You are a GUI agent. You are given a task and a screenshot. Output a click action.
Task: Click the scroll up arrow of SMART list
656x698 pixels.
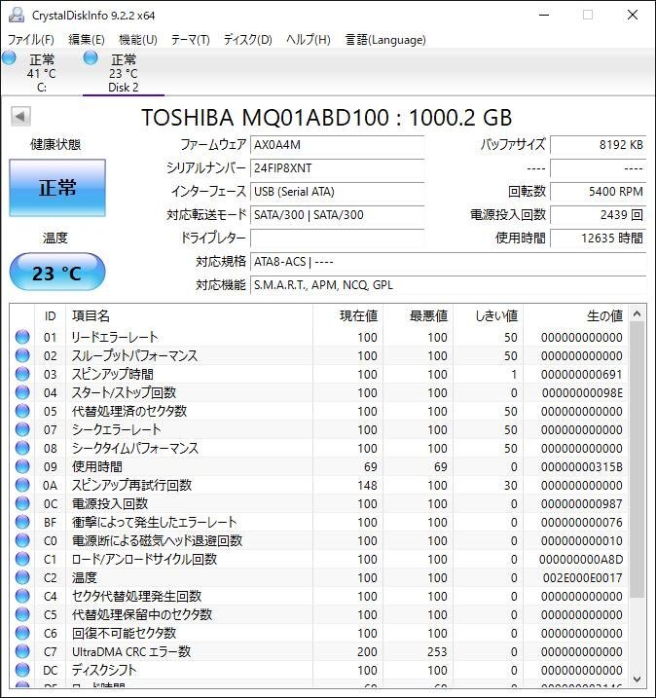click(x=637, y=313)
